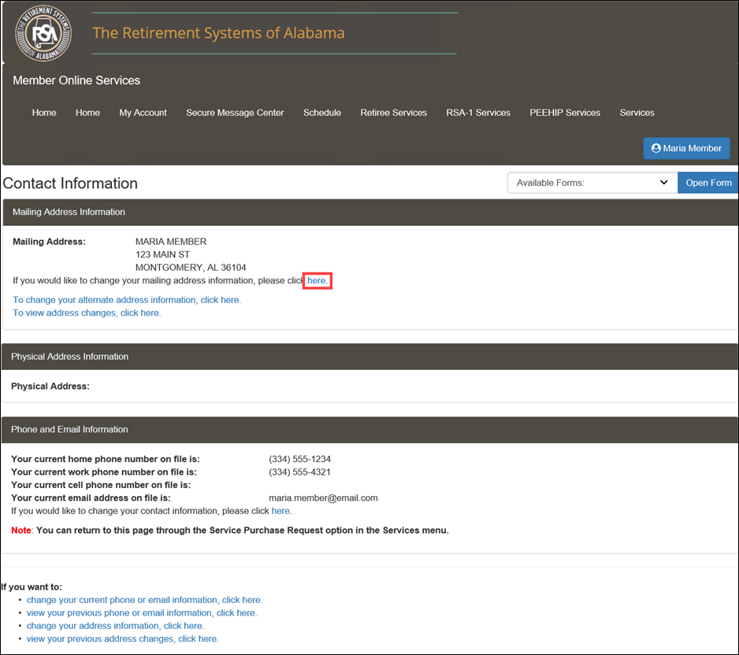The image size is (739, 655).
Task: Open the PEEHIP Services menu
Action: pyautogui.click(x=565, y=113)
